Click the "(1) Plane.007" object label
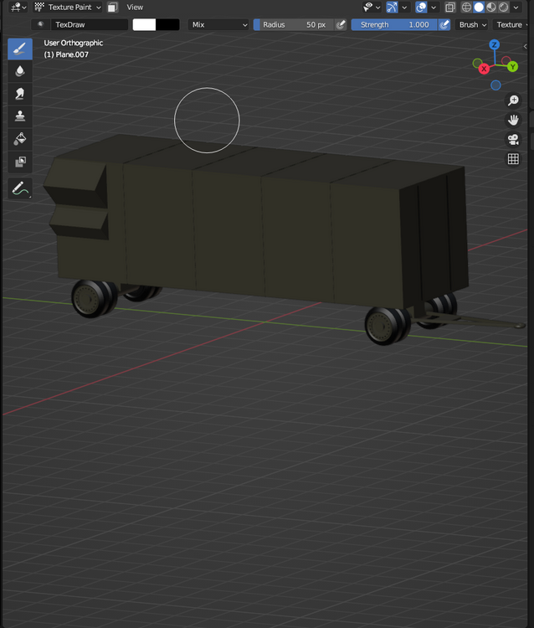The image size is (534, 628). 66,54
